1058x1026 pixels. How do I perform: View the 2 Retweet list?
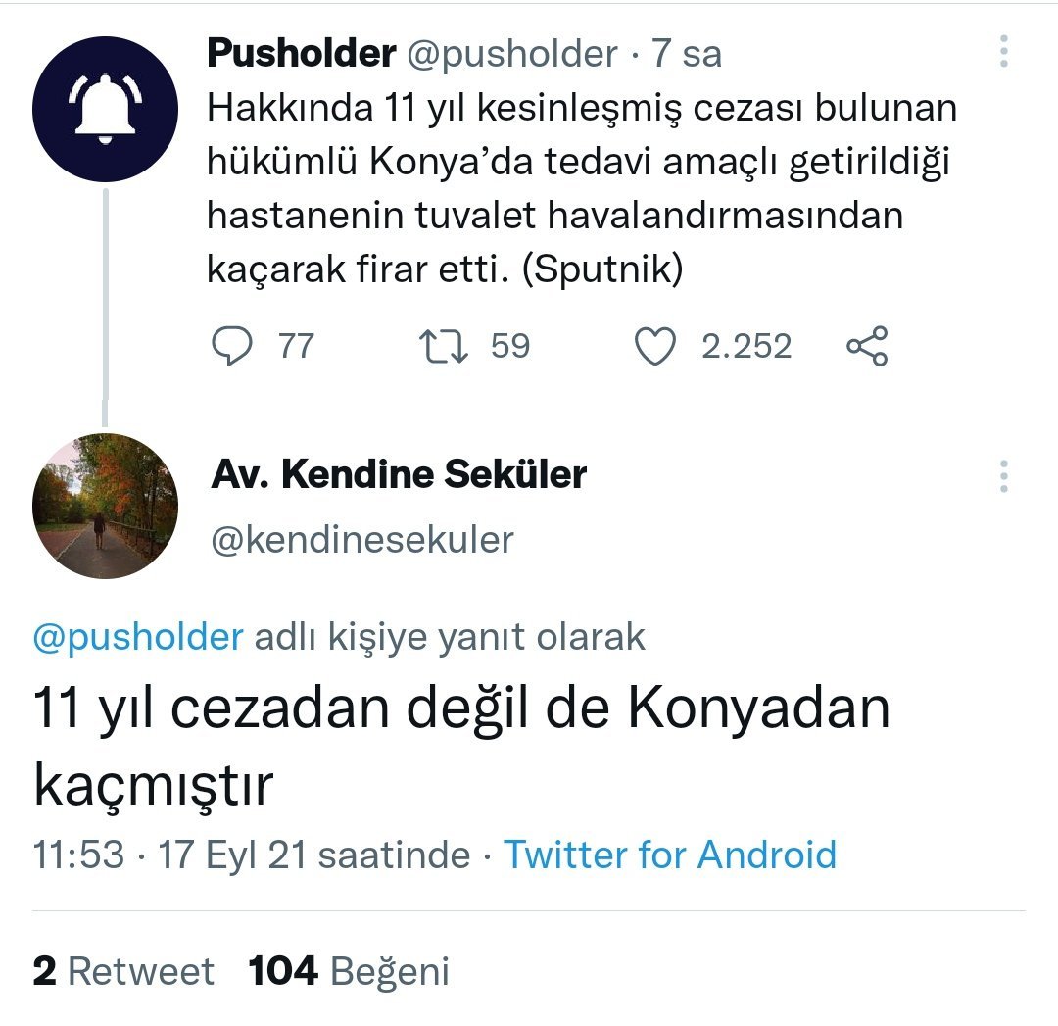click(123, 971)
